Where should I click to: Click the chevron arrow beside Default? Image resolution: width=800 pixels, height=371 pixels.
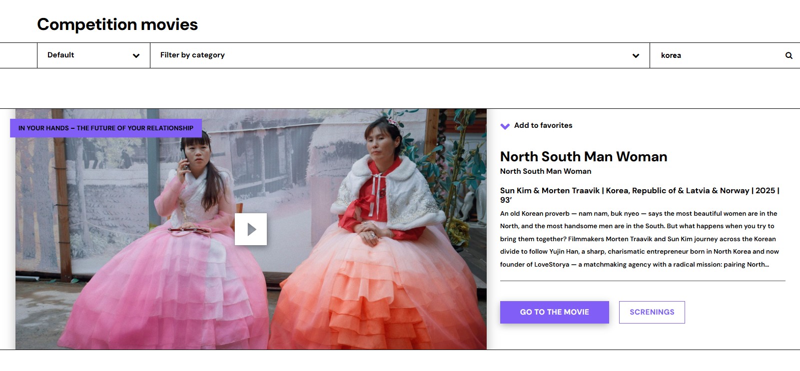[136, 55]
